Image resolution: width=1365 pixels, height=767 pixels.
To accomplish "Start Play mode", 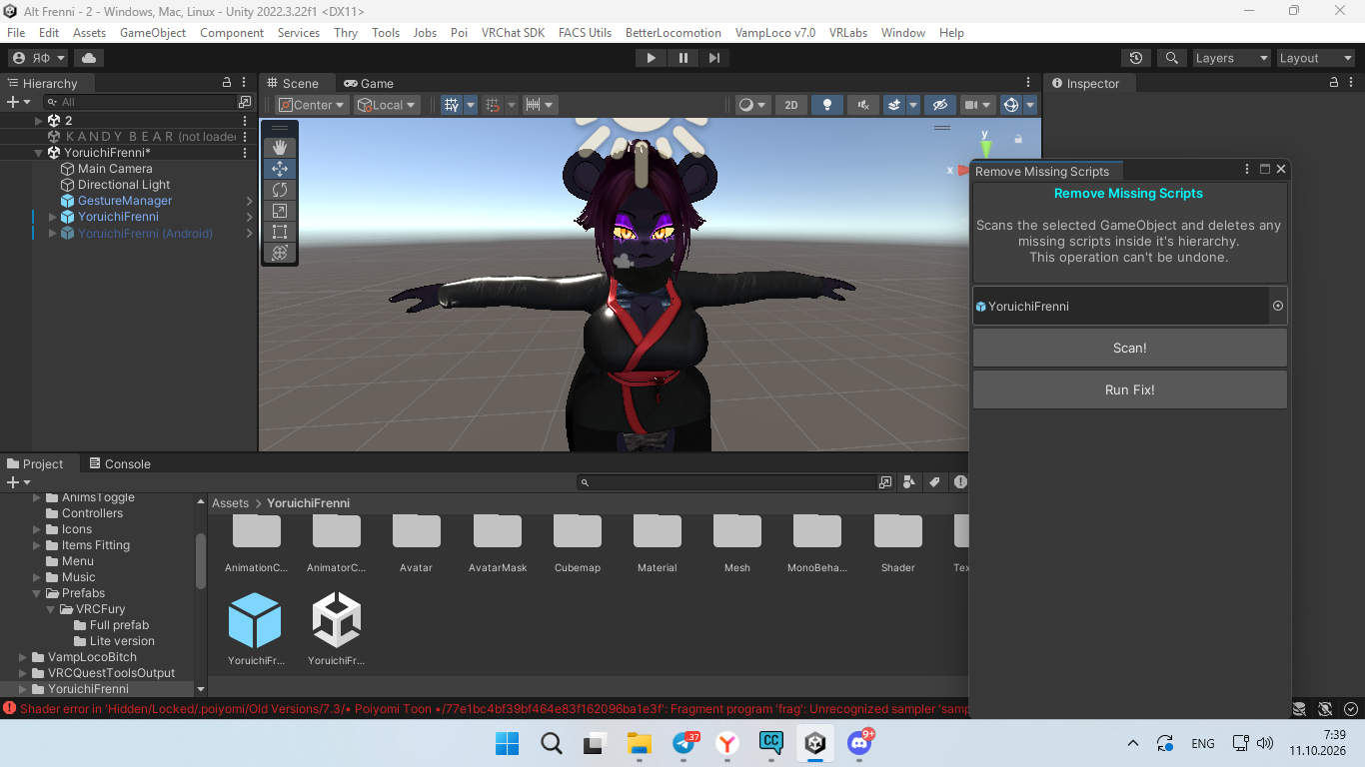I will pyautogui.click(x=652, y=58).
